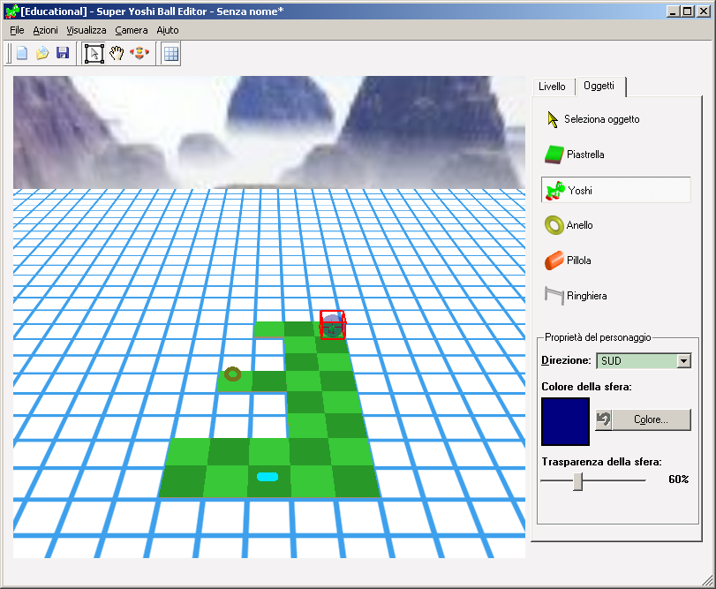The width and height of the screenshot is (716, 589).
Task: Pick the Yoshi character object
Action: click(x=615, y=190)
